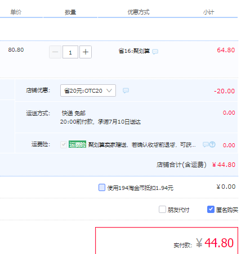
Task: Check the 朋友代付 checkbox
Action: (162, 210)
